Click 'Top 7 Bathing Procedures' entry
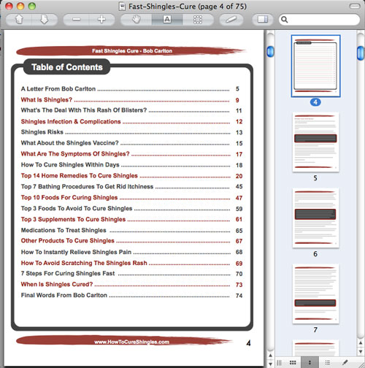This screenshot has height=368, width=365. (87, 187)
